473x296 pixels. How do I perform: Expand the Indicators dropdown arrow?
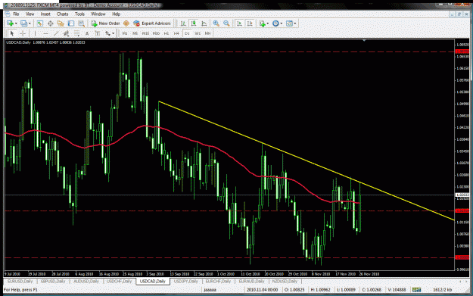click(x=268, y=23)
